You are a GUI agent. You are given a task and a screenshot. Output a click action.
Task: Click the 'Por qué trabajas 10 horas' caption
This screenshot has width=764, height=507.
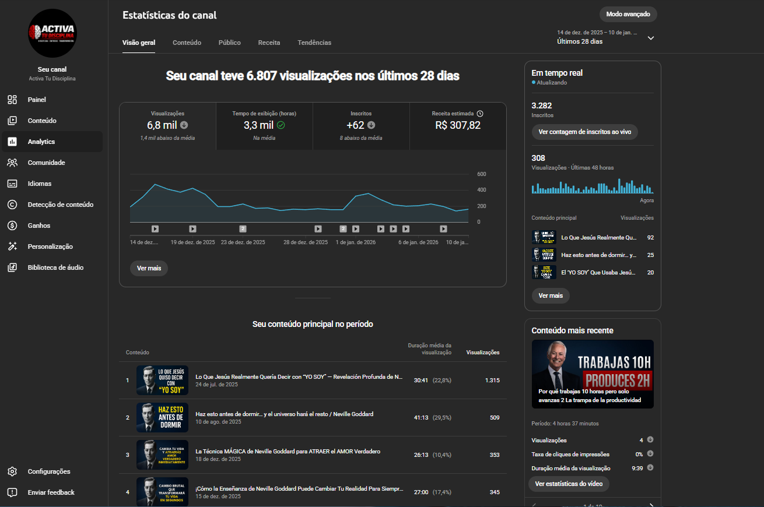point(590,396)
